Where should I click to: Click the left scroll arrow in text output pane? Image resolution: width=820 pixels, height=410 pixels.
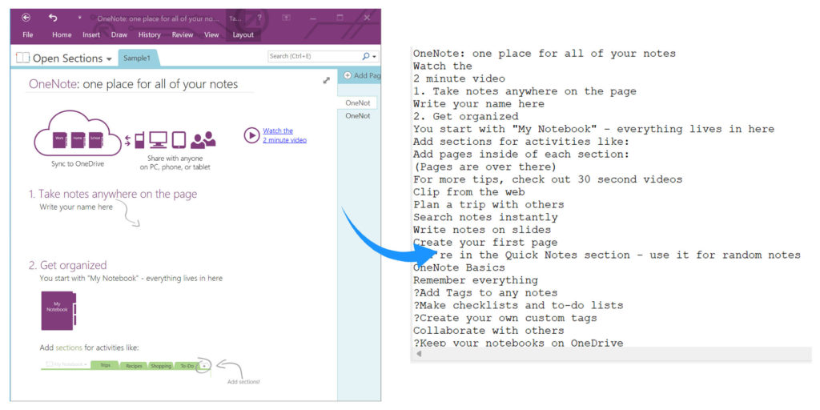pyautogui.click(x=418, y=354)
